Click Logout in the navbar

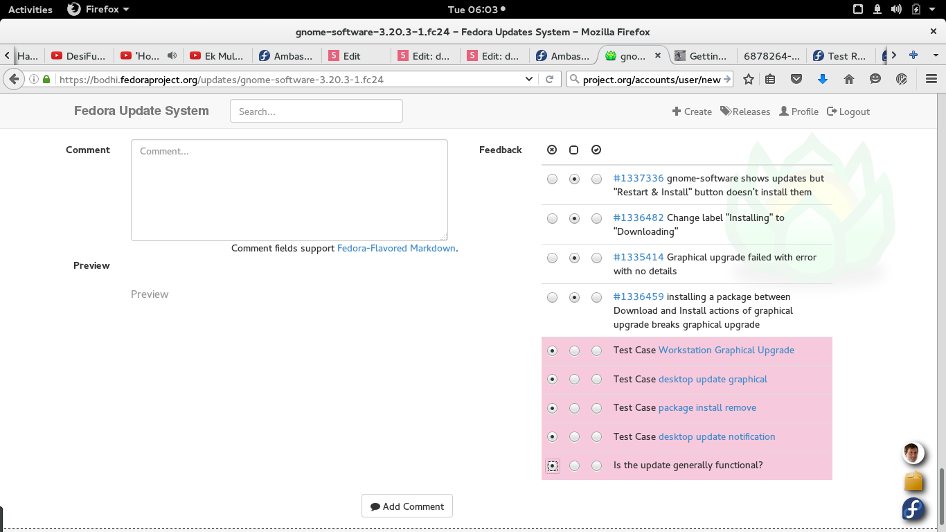(x=848, y=112)
